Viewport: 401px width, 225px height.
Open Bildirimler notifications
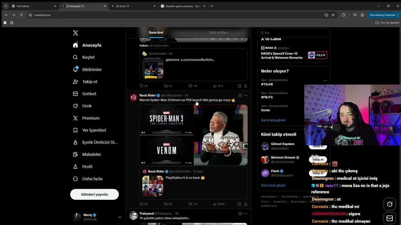click(87, 69)
